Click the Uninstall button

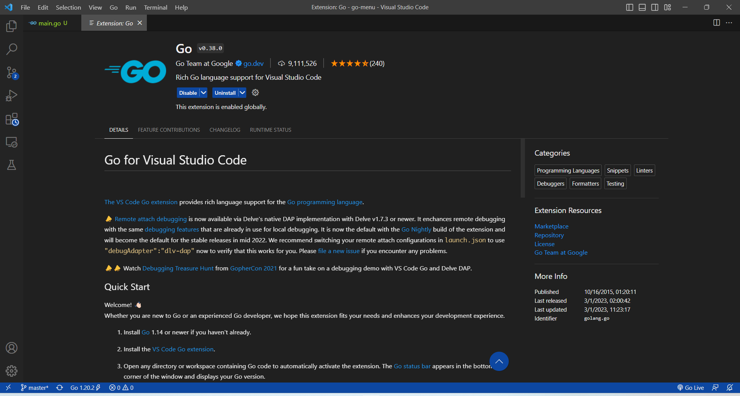pos(225,93)
